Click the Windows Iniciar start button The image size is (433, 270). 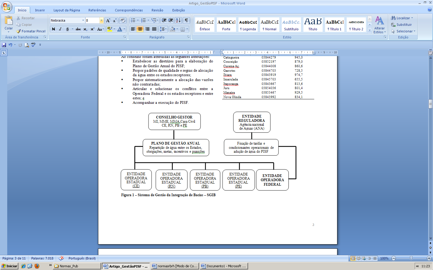pyautogui.click(x=10, y=266)
